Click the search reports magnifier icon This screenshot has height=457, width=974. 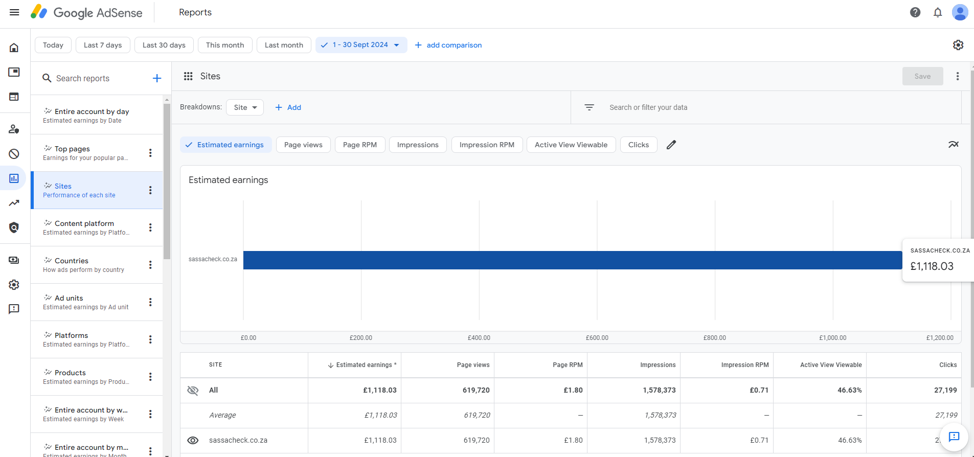click(47, 78)
